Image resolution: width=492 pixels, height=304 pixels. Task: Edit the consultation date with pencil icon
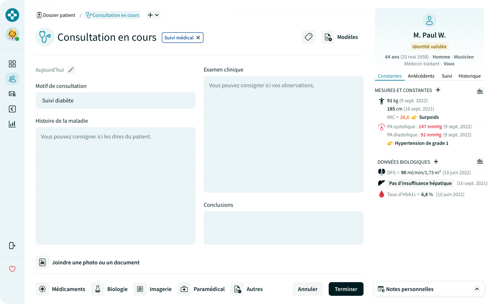[x=71, y=70]
